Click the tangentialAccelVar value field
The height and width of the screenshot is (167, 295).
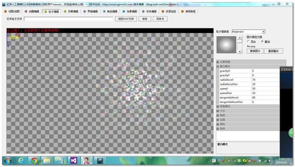(265, 102)
